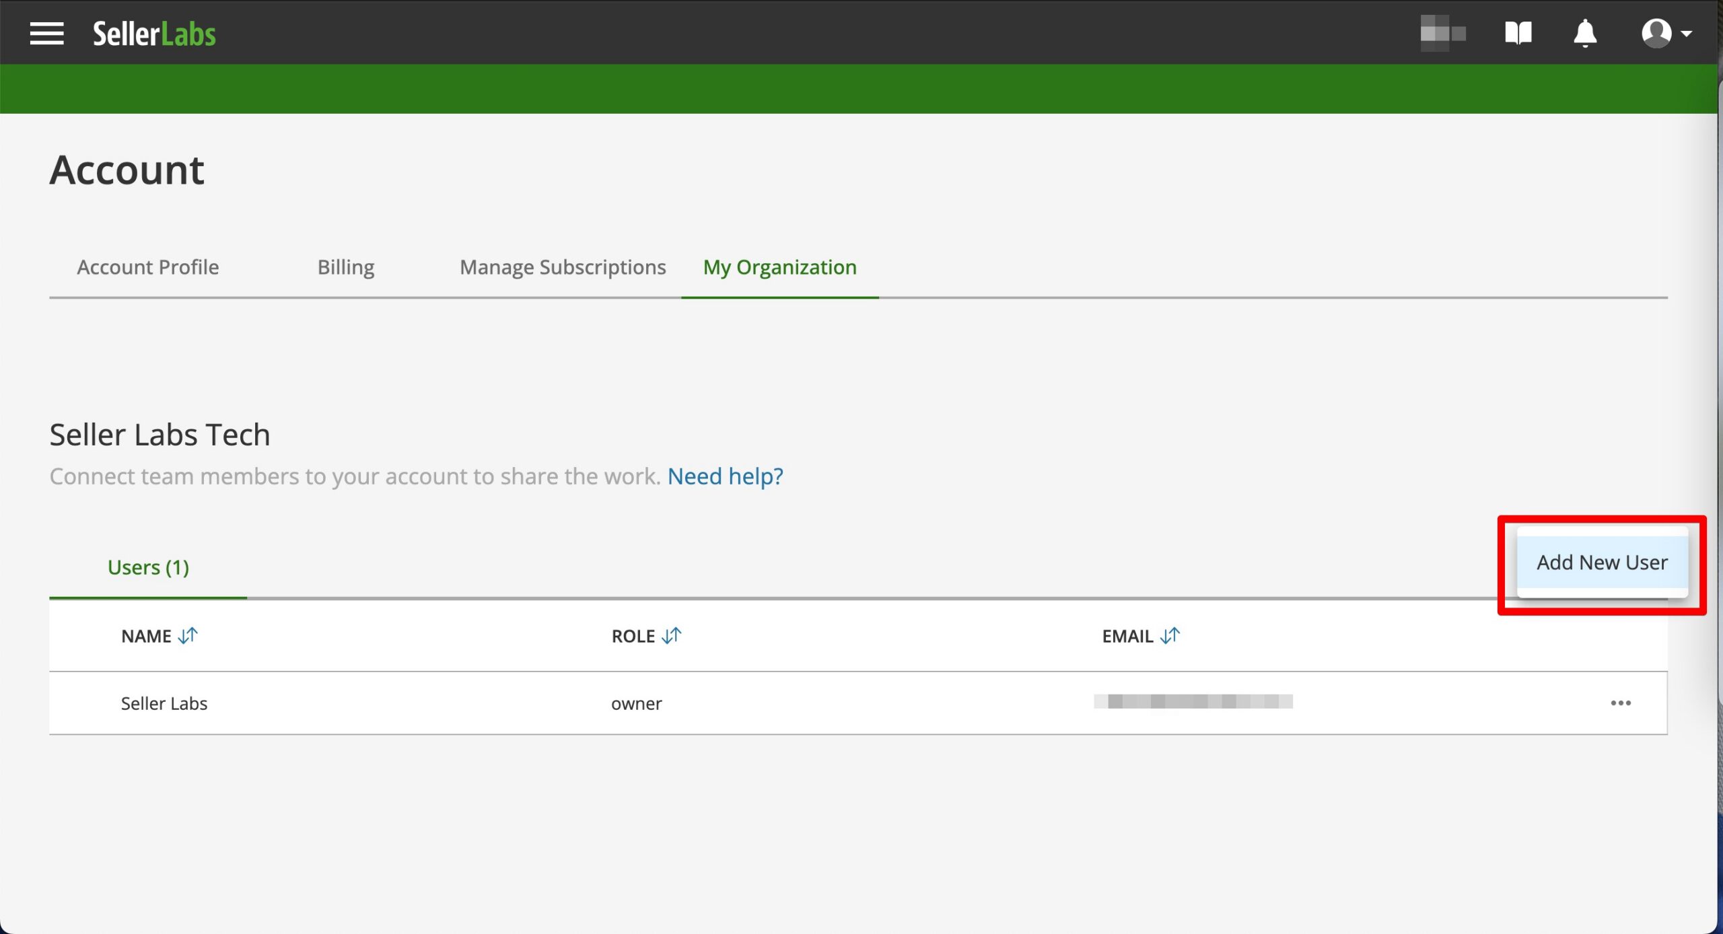This screenshot has height=934, width=1723.
Task: Click the Seller Labs Tech organization heading
Action: pyautogui.click(x=160, y=435)
